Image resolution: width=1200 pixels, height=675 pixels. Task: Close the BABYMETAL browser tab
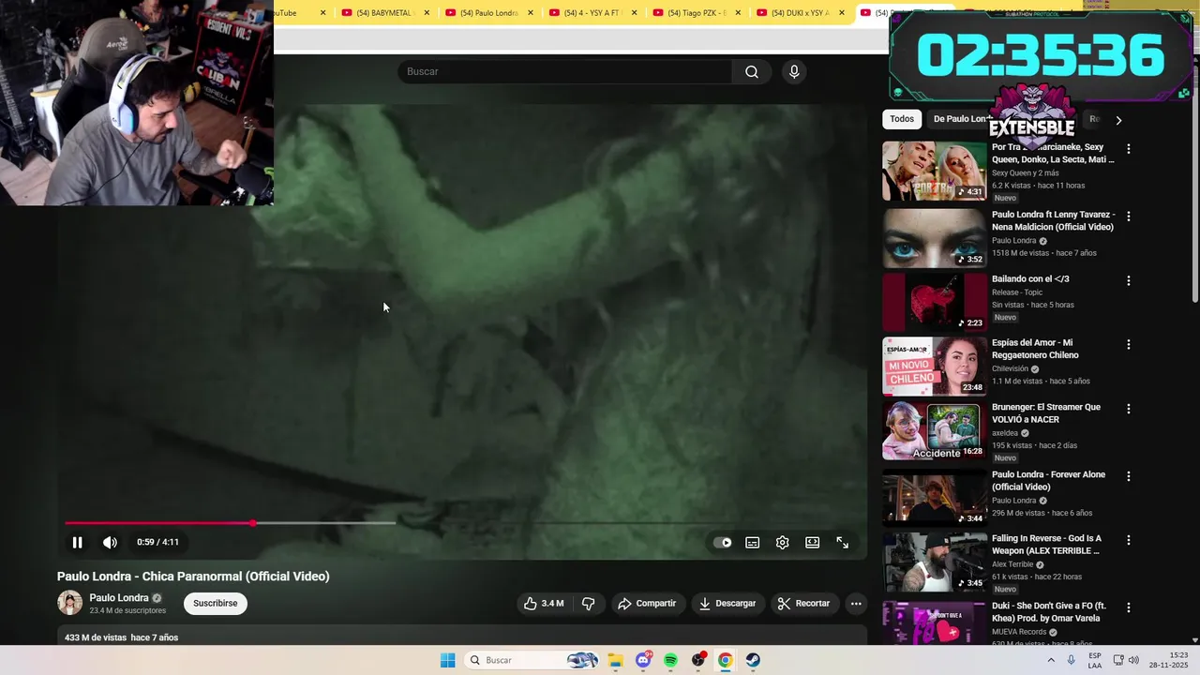point(427,13)
